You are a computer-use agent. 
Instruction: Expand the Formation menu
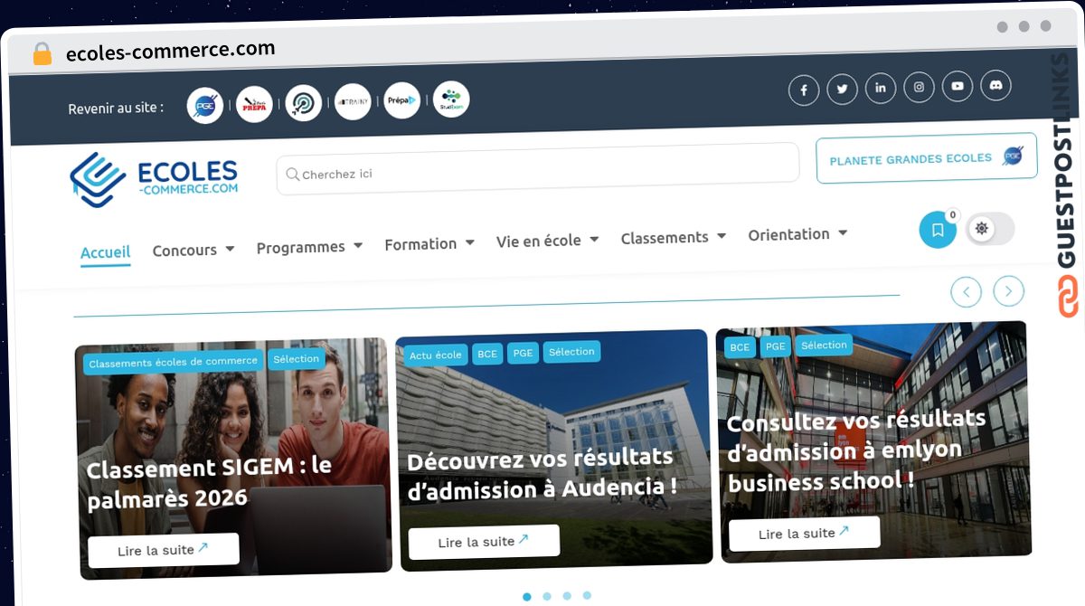(429, 243)
